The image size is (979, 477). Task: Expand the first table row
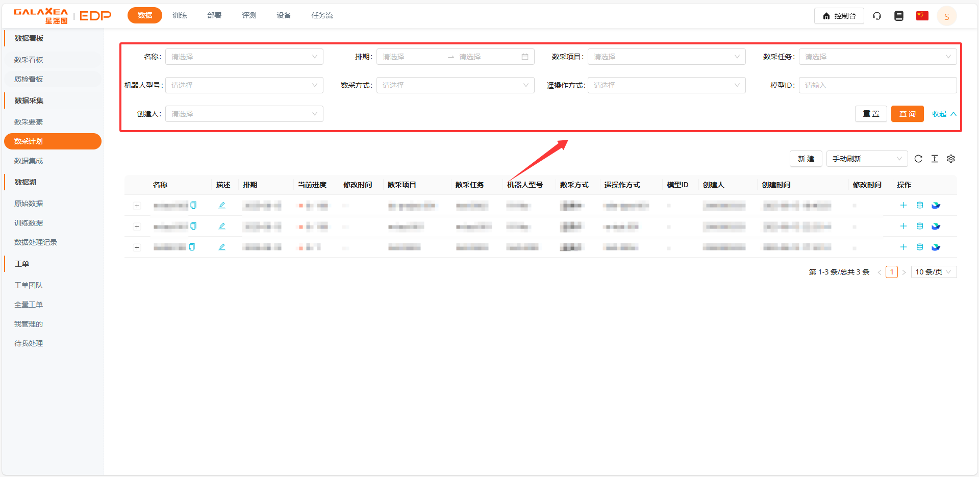(137, 206)
